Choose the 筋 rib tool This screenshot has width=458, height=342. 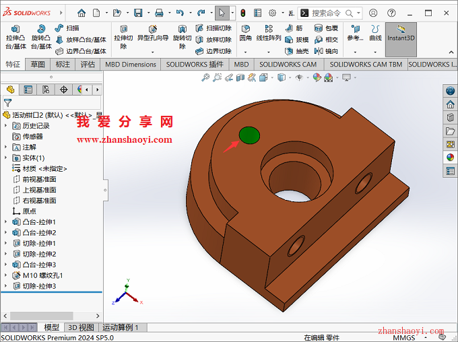click(294, 28)
